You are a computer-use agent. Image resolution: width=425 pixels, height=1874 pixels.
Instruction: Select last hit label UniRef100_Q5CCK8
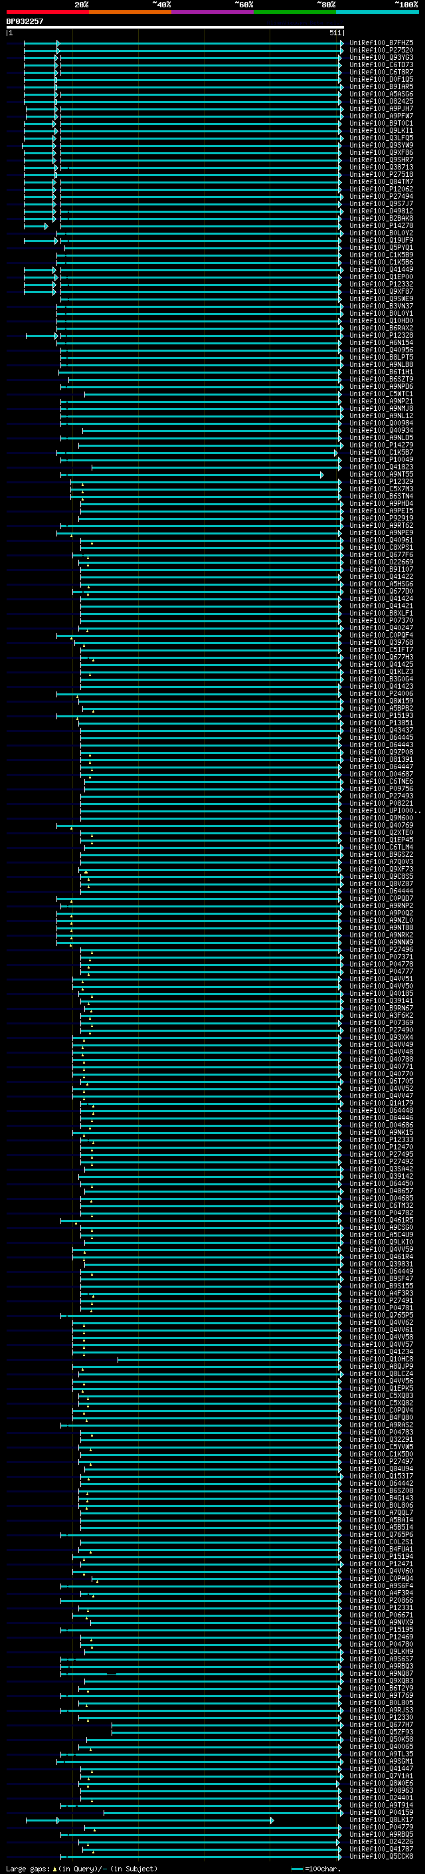[x=381, y=1856]
